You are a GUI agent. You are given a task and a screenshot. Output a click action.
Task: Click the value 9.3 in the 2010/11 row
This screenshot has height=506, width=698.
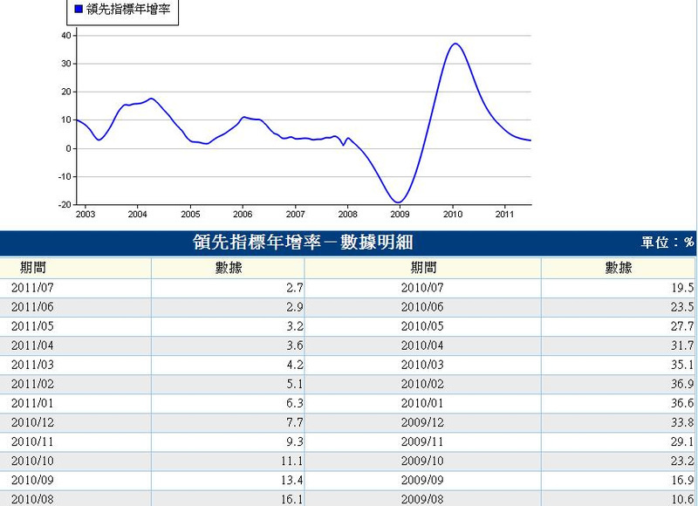pos(295,441)
